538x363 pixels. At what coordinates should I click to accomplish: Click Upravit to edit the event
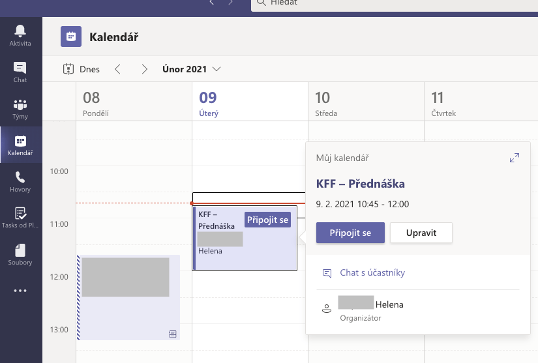click(x=421, y=233)
